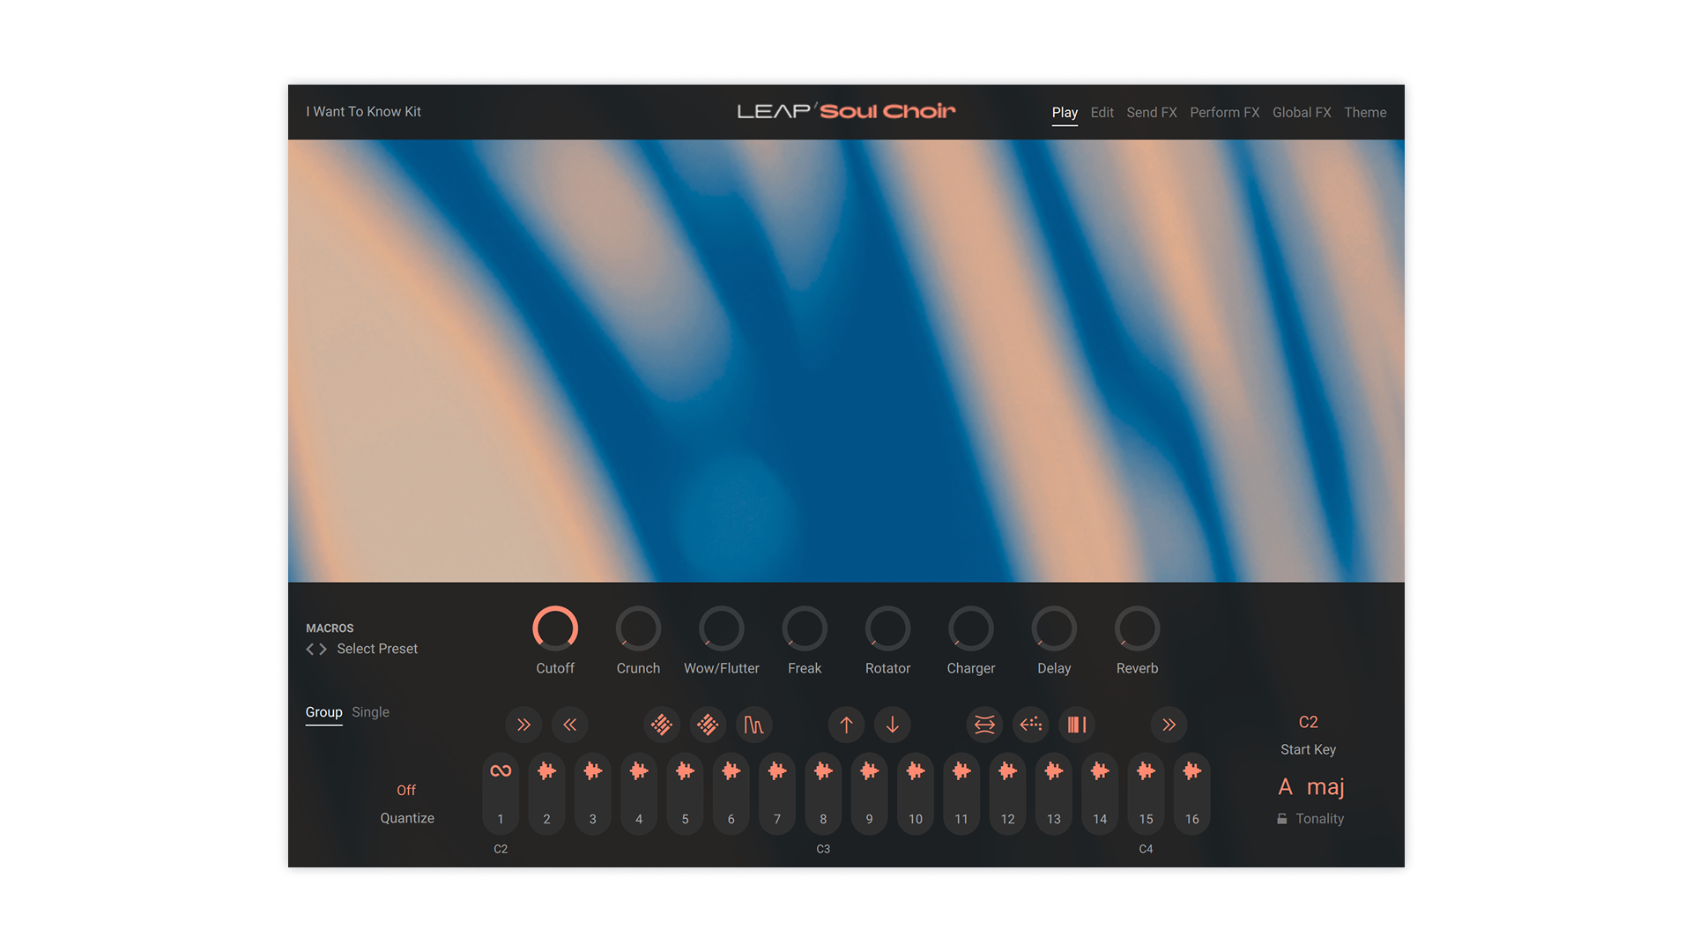Click the dotted left-arrow effect icon
The image size is (1692, 952).
click(1030, 725)
